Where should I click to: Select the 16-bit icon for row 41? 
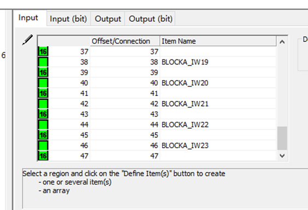point(43,93)
